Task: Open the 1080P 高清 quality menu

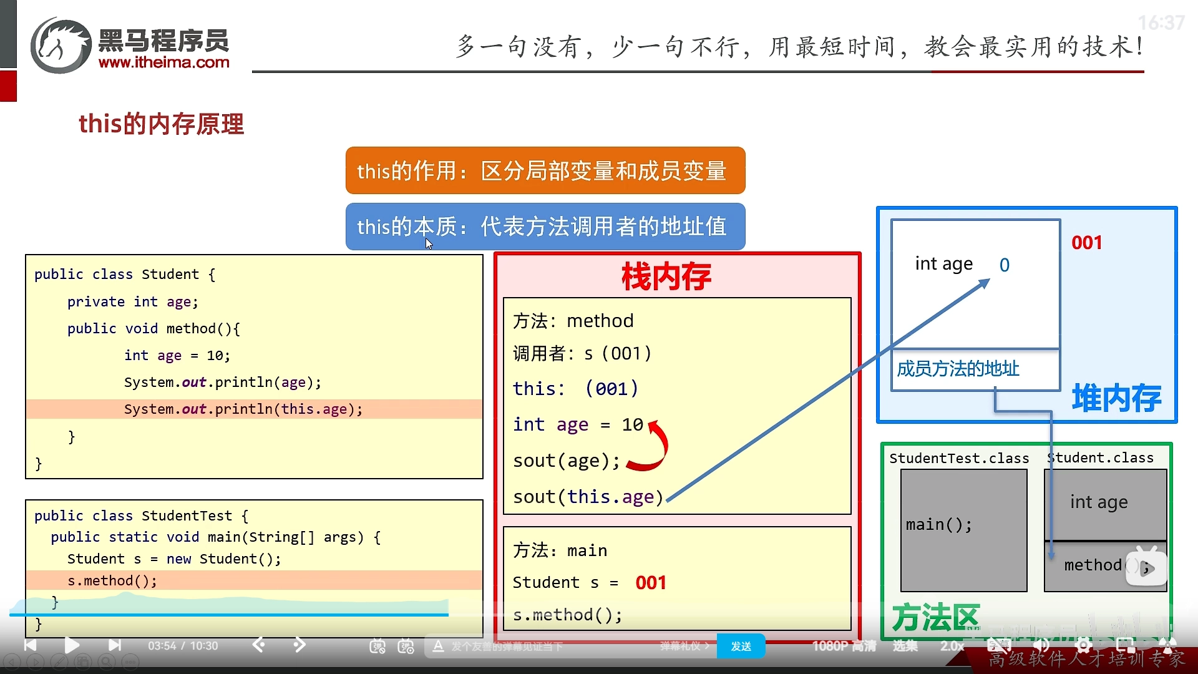Action: (844, 646)
